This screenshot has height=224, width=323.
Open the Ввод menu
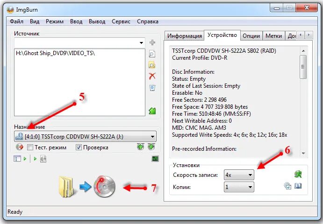coord(76,21)
